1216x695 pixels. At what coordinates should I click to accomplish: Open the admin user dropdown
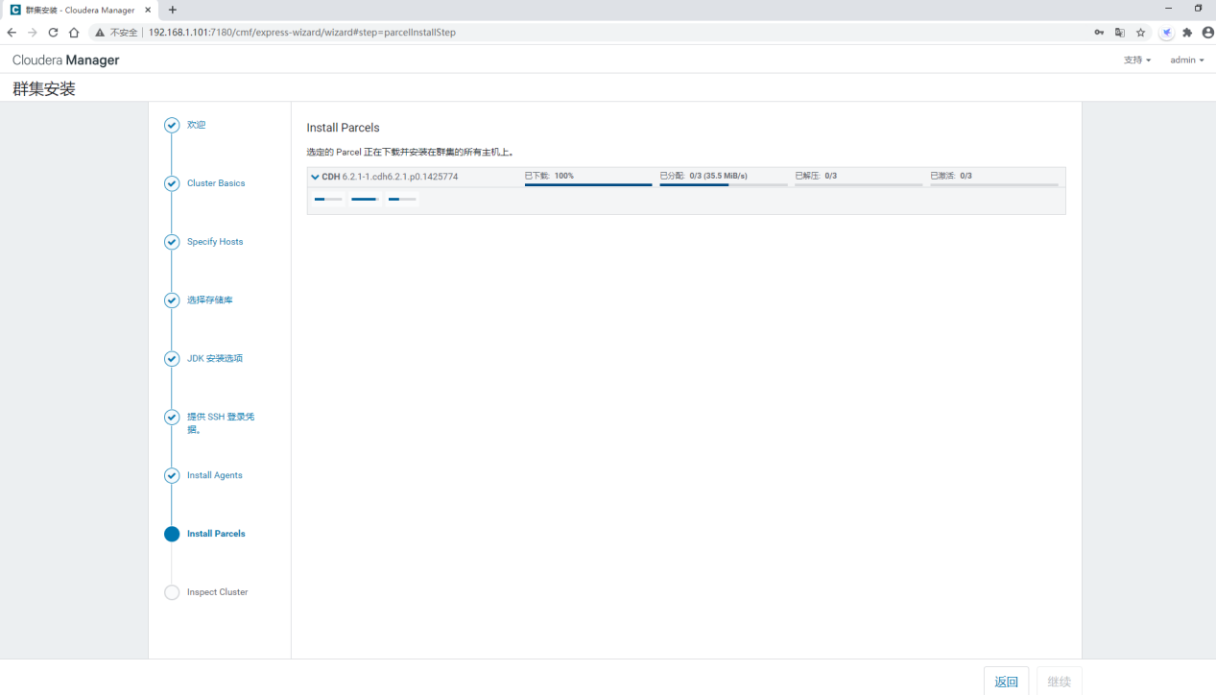pyautogui.click(x=1186, y=60)
